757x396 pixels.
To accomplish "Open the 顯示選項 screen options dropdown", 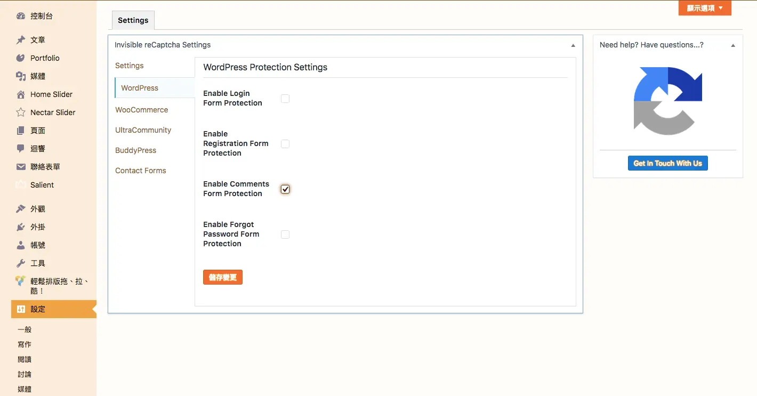I will pos(705,8).
